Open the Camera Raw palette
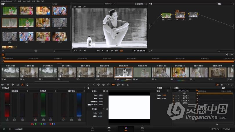This screenshot has width=235, height=132. (x=3, y=85)
